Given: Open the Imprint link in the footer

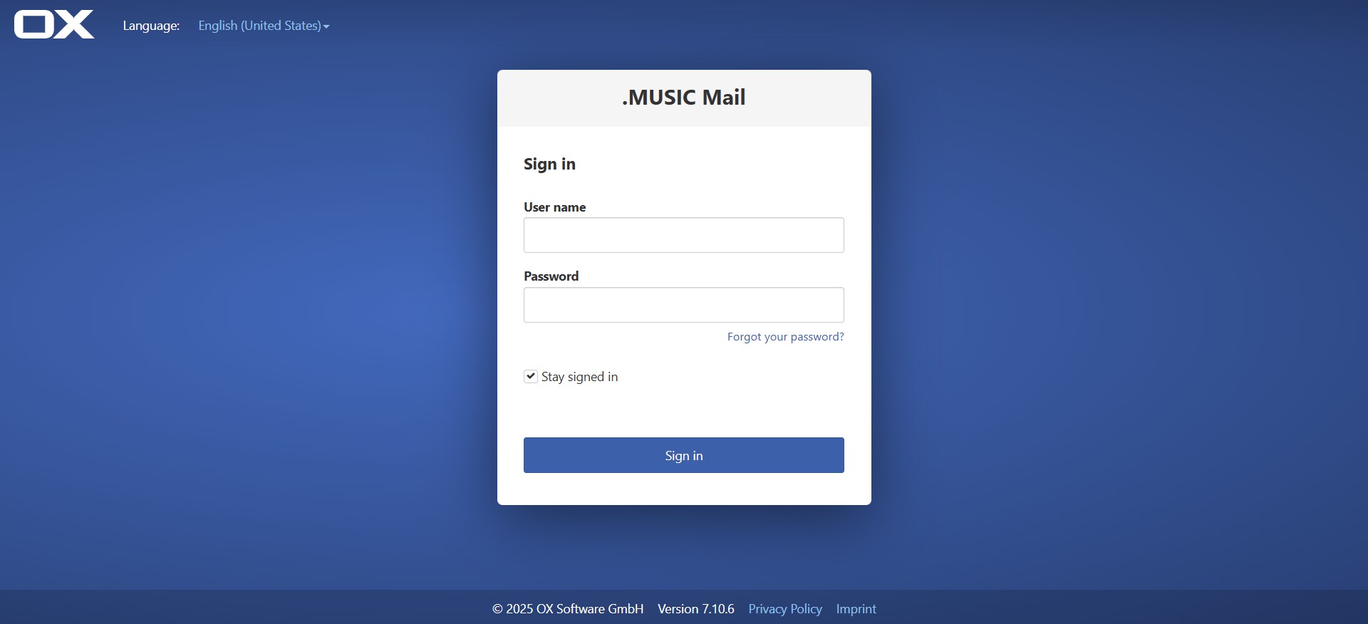Looking at the screenshot, I should [x=856, y=609].
